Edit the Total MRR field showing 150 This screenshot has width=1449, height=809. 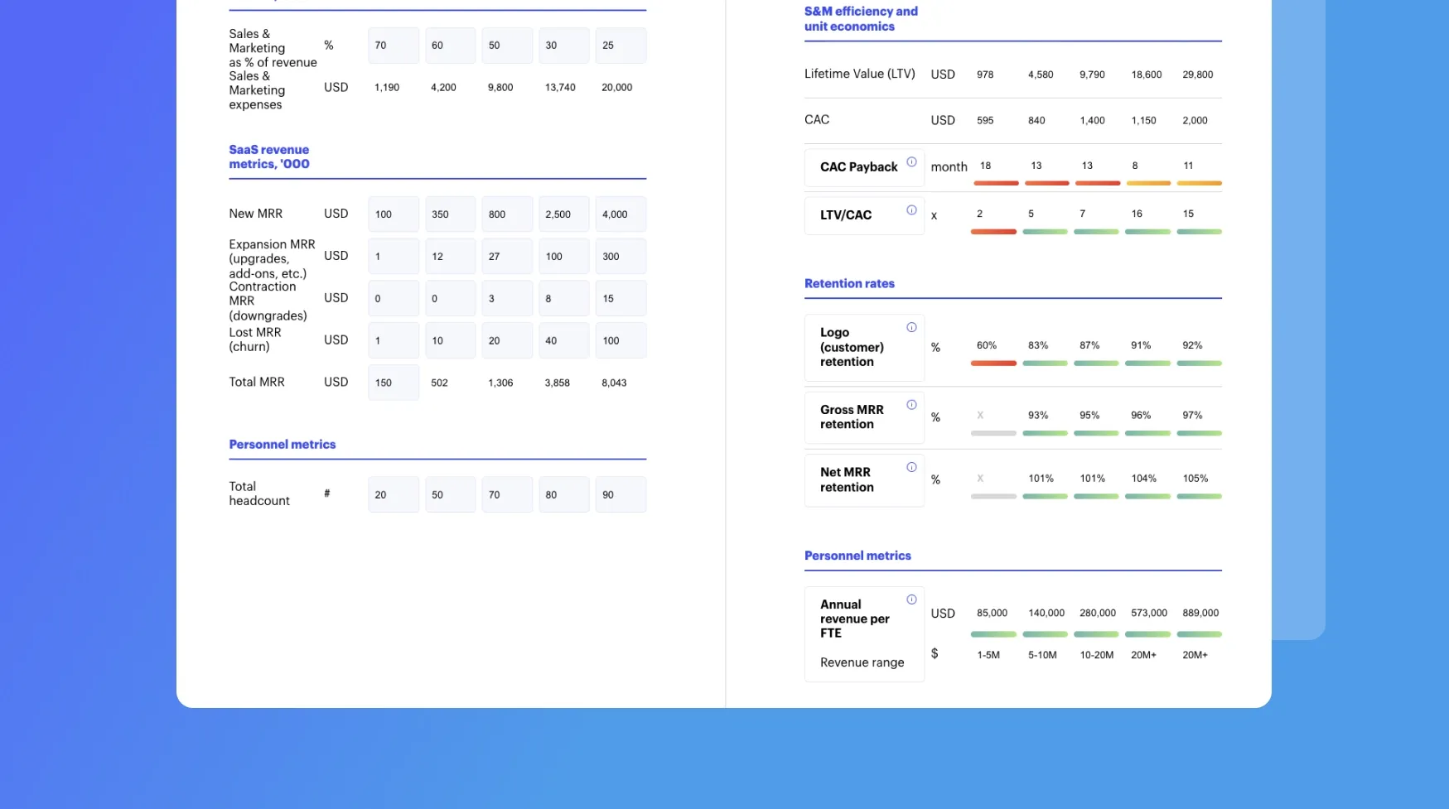[393, 383]
